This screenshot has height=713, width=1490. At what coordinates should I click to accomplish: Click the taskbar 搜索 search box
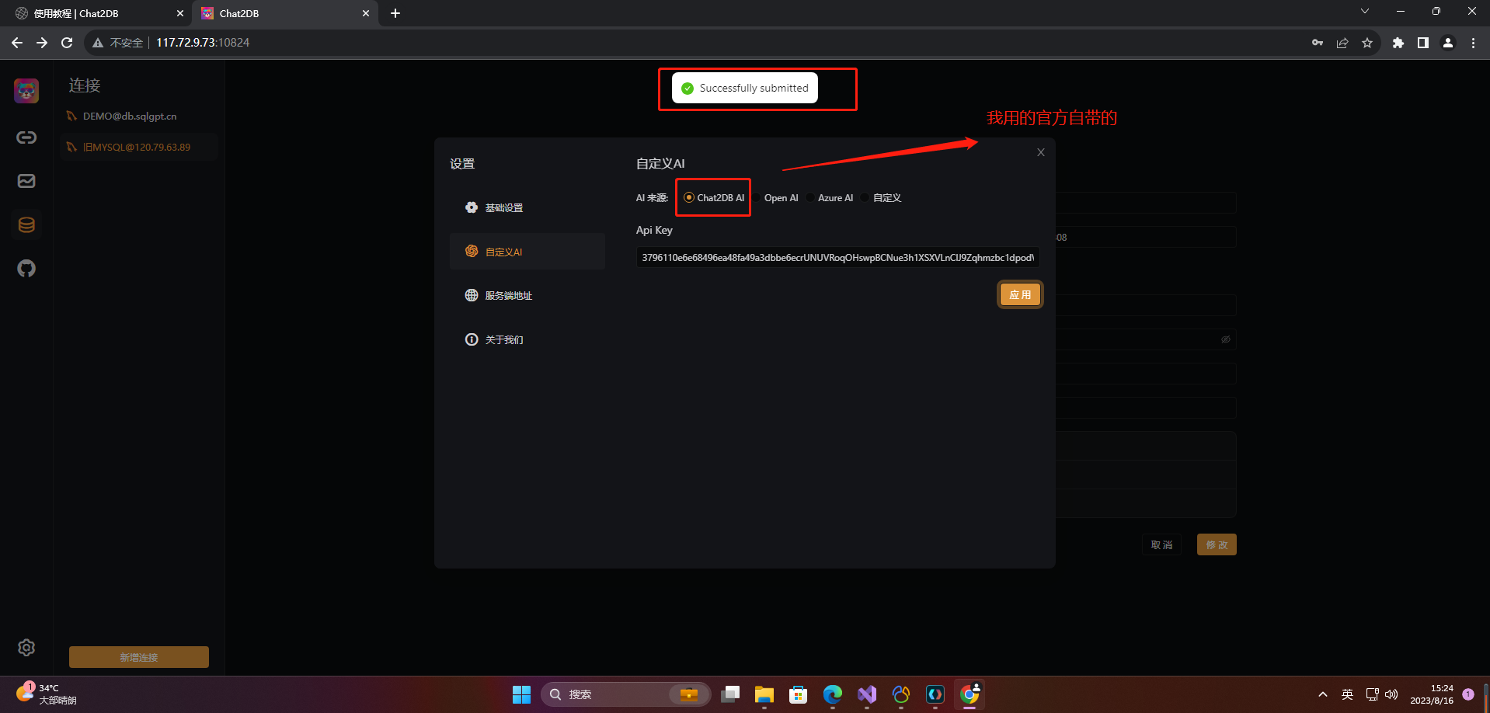[x=626, y=694]
